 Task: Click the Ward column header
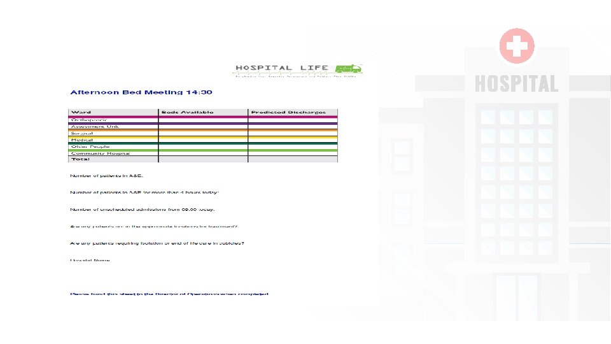pyautogui.click(x=113, y=112)
